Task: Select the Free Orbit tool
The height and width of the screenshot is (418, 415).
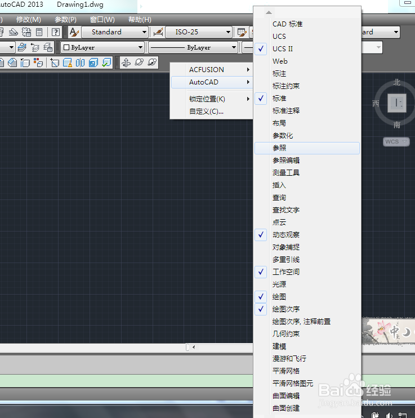Action: click(x=139, y=63)
